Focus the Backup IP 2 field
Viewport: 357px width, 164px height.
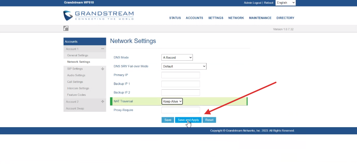181,92
